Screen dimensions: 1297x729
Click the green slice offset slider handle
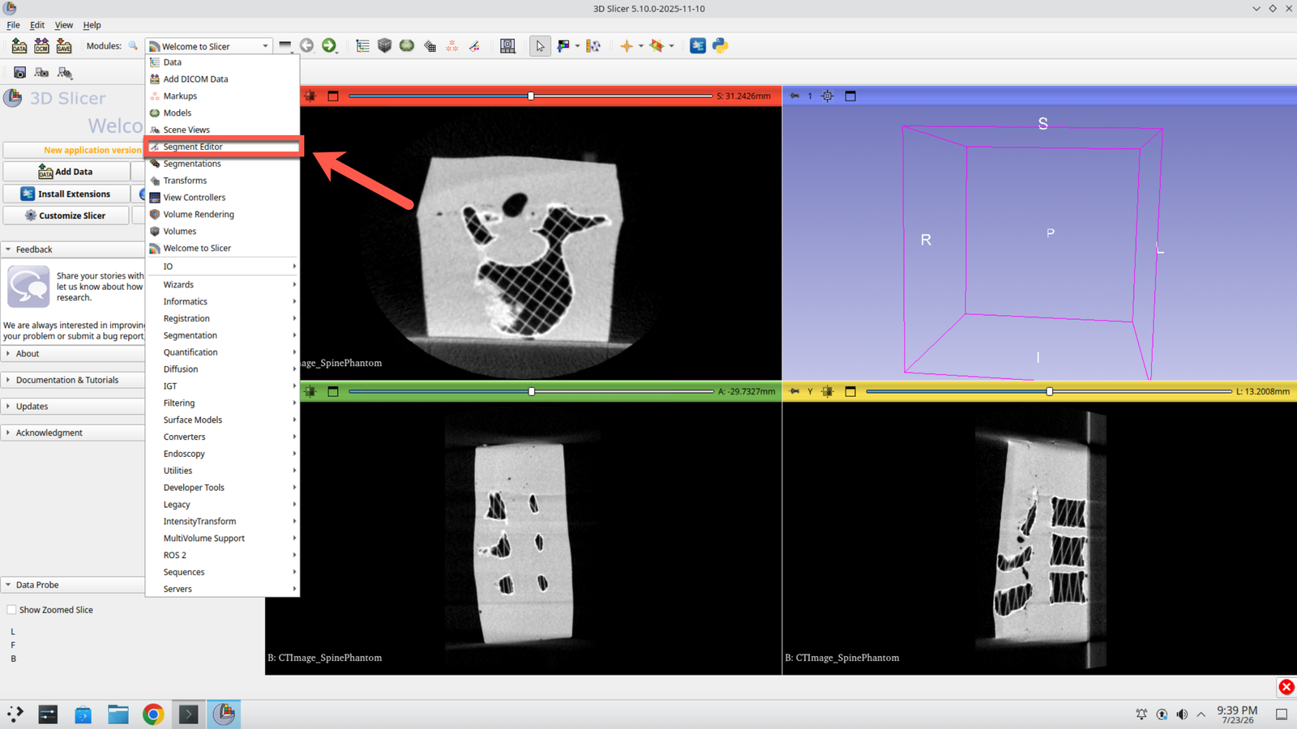[531, 391]
